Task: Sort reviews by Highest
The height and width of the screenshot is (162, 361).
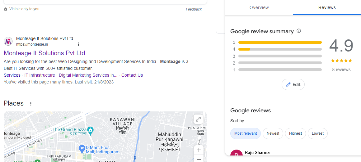Action: (295, 133)
